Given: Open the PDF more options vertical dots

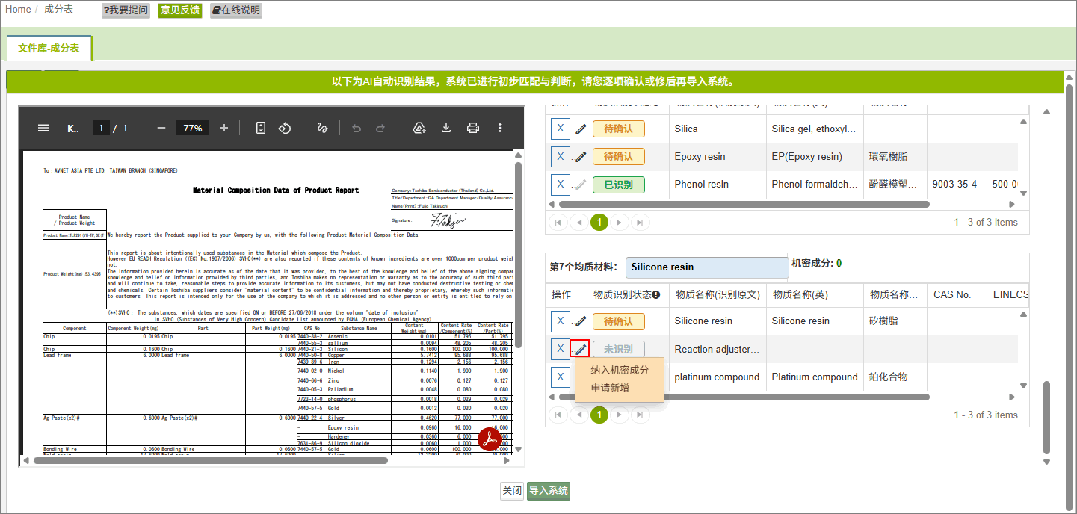Looking at the screenshot, I should tap(501, 128).
